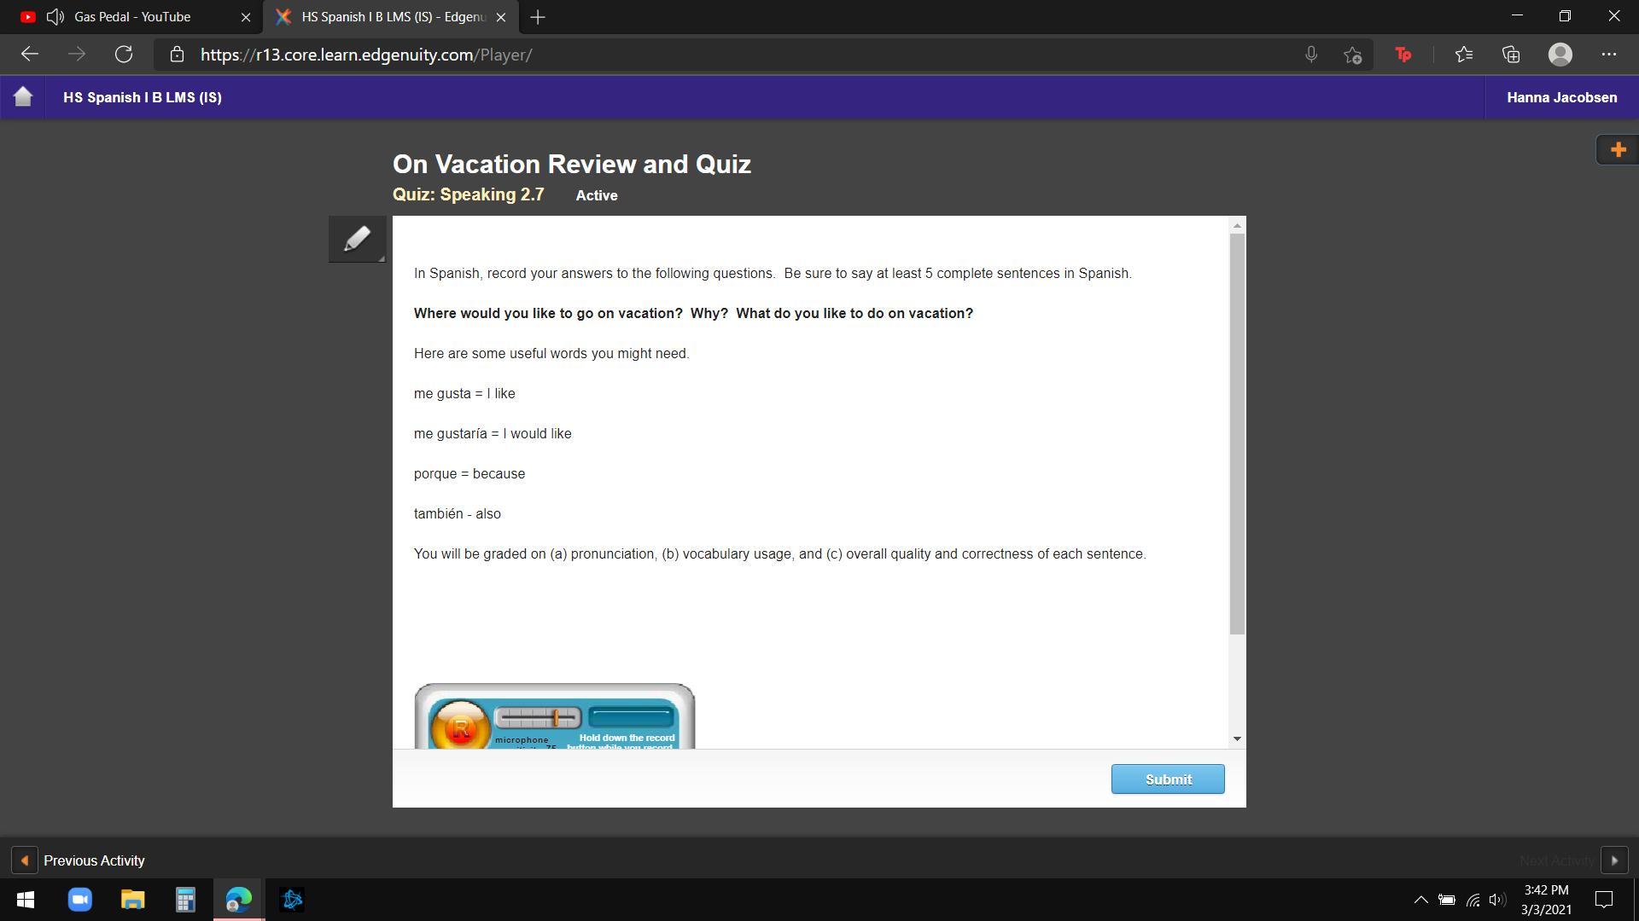Adjust the microphone level slider
The height and width of the screenshot is (921, 1639).
click(x=555, y=718)
